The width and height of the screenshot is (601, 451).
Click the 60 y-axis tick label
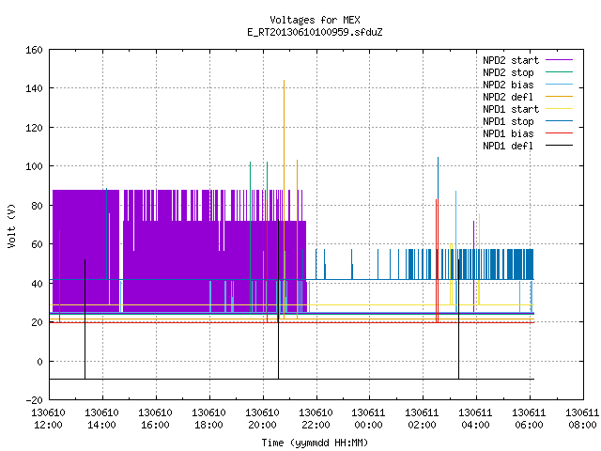click(x=37, y=244)
